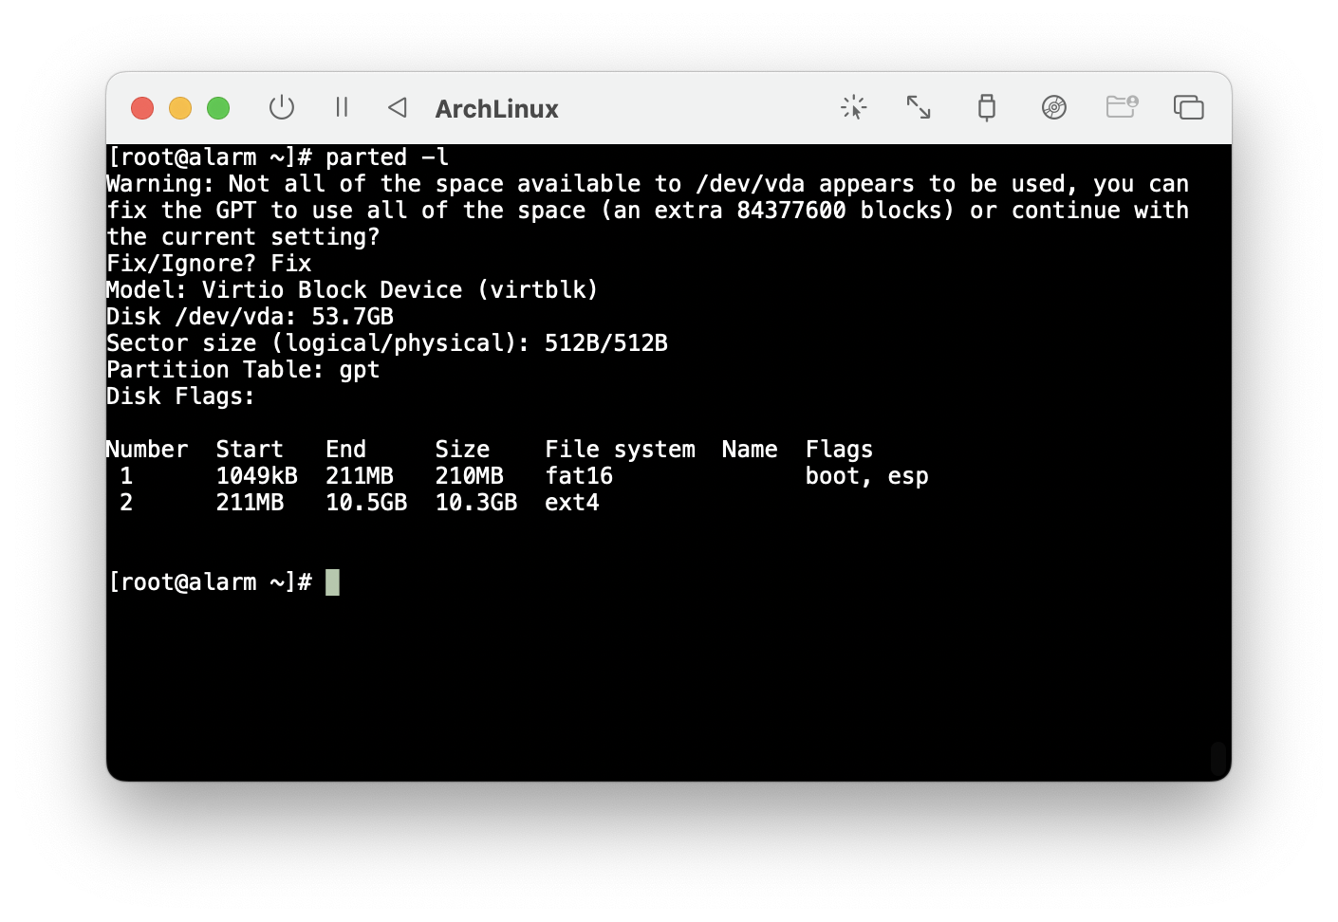
Task: Pause the ArchLinux virtual machine
Action: [342, 107]
